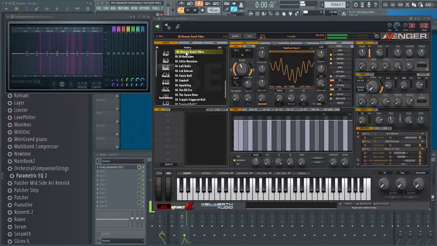
Task: Select BL Santa Bell preset
Action: (183, 76)
